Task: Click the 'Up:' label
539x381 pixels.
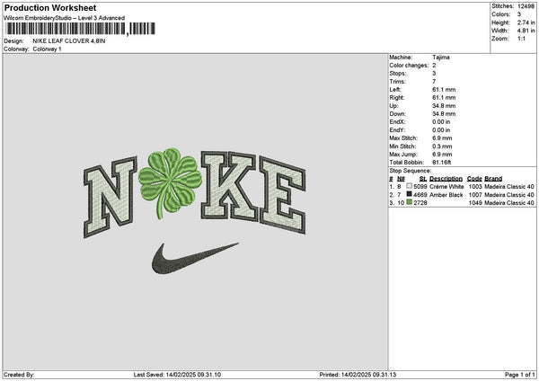Action: click(x=394, y=106)
